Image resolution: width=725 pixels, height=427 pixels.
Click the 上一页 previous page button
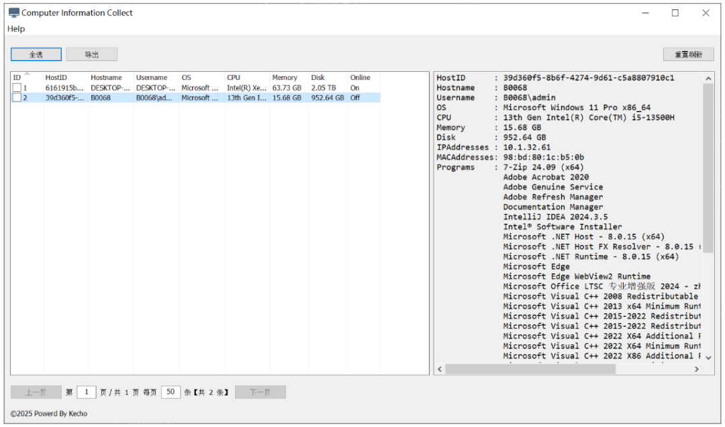point(36,392)
